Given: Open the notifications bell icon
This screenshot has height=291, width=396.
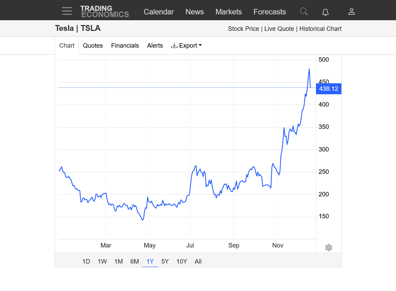Looking at the screenshot, I should [325, 12].
